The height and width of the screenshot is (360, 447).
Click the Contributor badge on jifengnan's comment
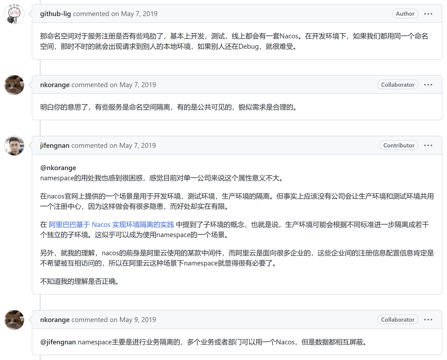tap(399, 146)
